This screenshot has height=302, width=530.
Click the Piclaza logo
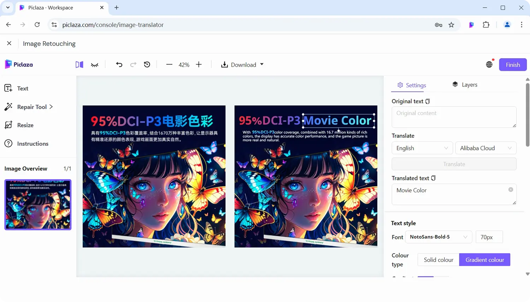[x=19, y=65]
